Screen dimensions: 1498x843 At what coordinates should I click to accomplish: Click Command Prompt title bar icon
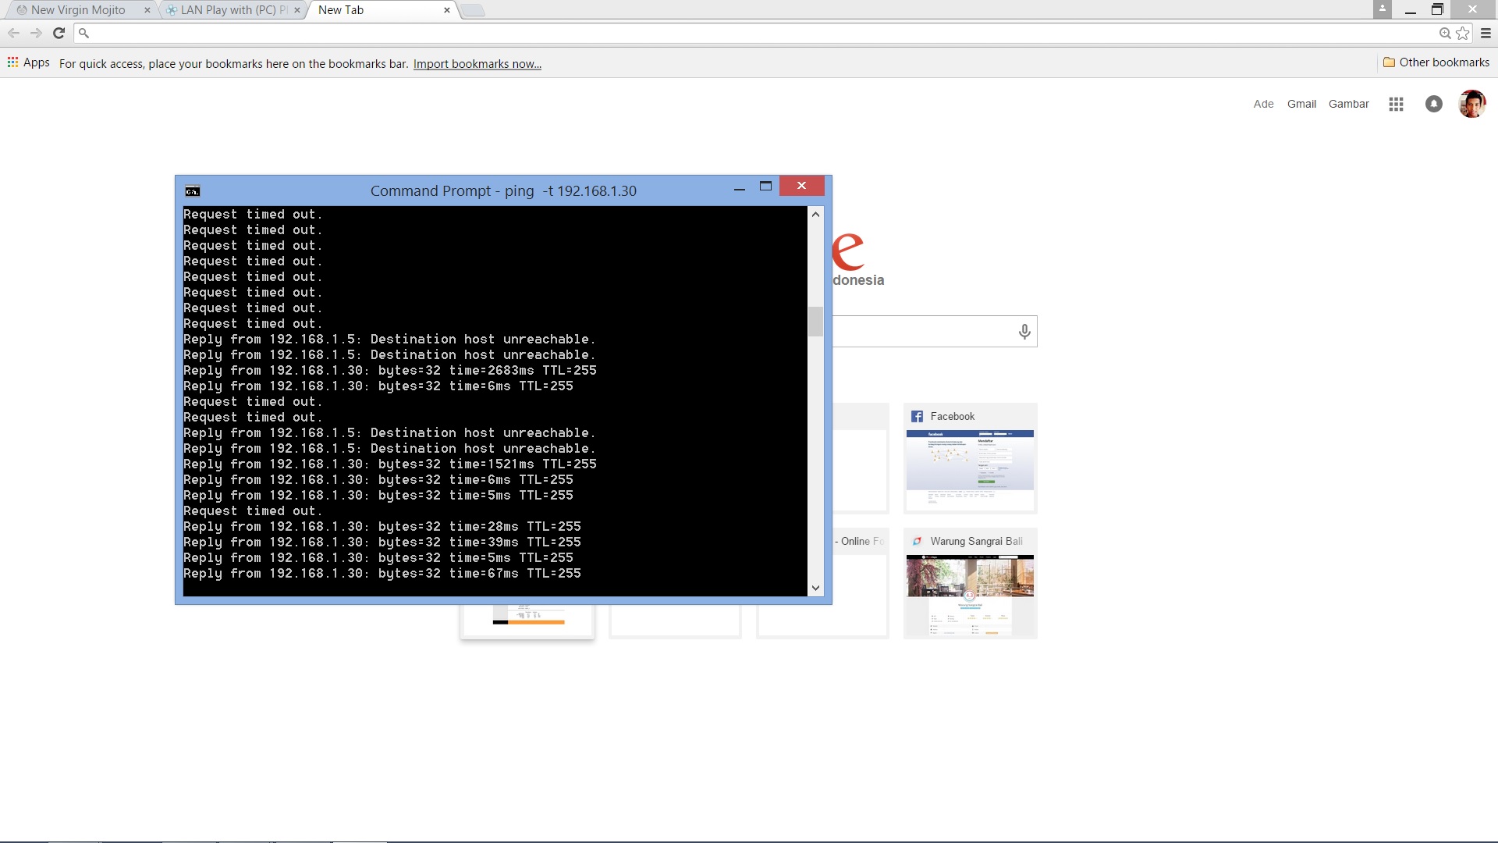pyautogui.click(x=193, y=191)
